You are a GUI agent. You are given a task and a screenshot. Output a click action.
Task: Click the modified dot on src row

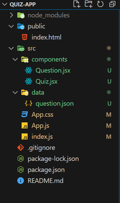click(109, 48)
